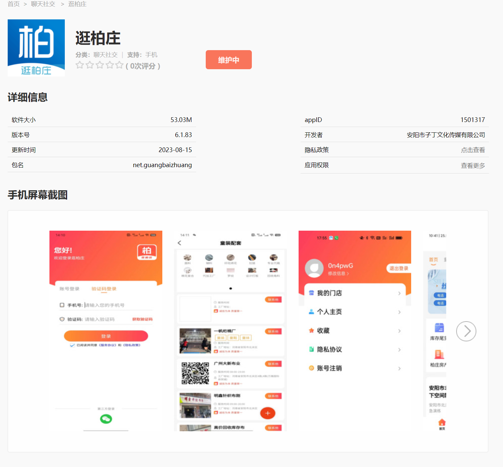Click the 维护中 button
Image resolution: width=503 pixels, height=467 pixels.
point(228,60)
